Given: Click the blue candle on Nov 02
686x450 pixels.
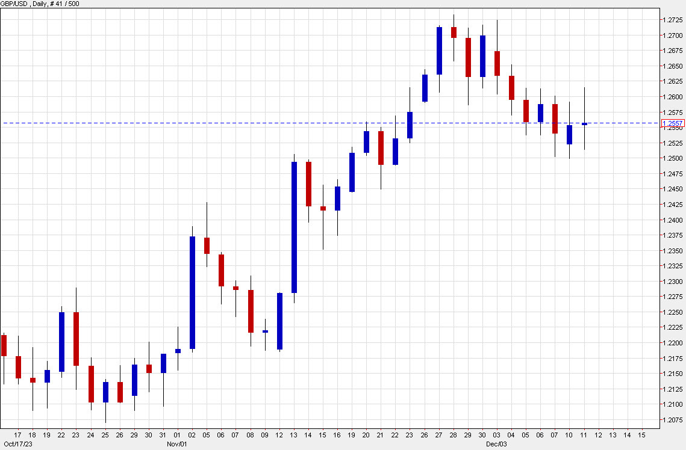Looking at the screenshot, I should tap(192, 292).
